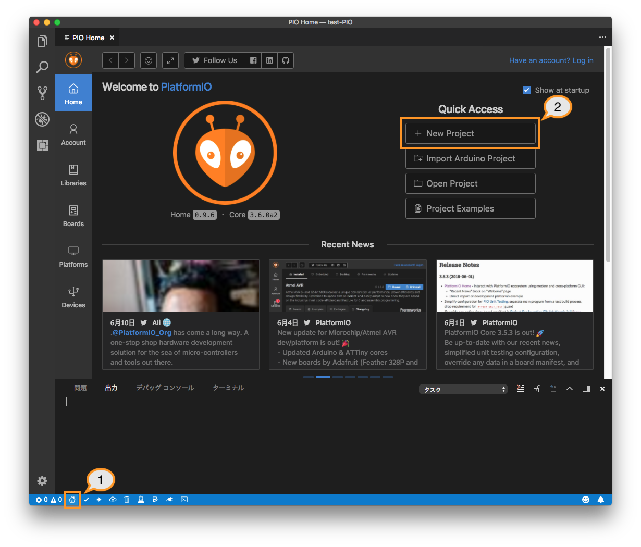Switch to the ターミナル panel tab
The image size is (641, 547).
228,388
